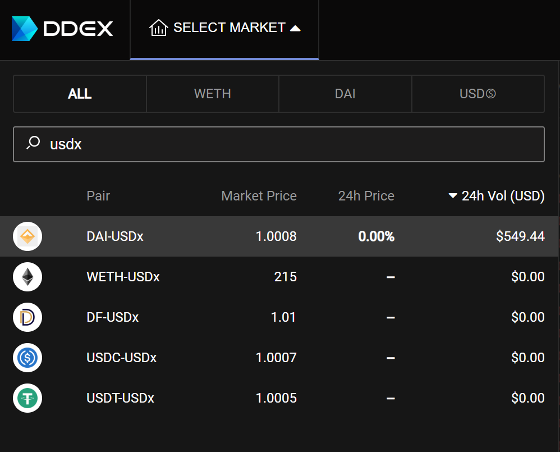Image resolution: width=560 pixels, height=452 pixels.
Task: Choose the WETH-USDx market row
Action: 279,277
